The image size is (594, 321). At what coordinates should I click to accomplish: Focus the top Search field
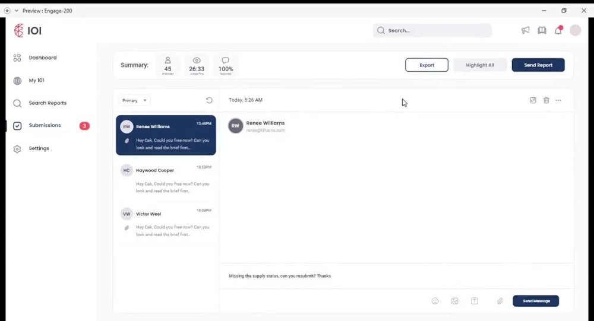click(432, 30)
